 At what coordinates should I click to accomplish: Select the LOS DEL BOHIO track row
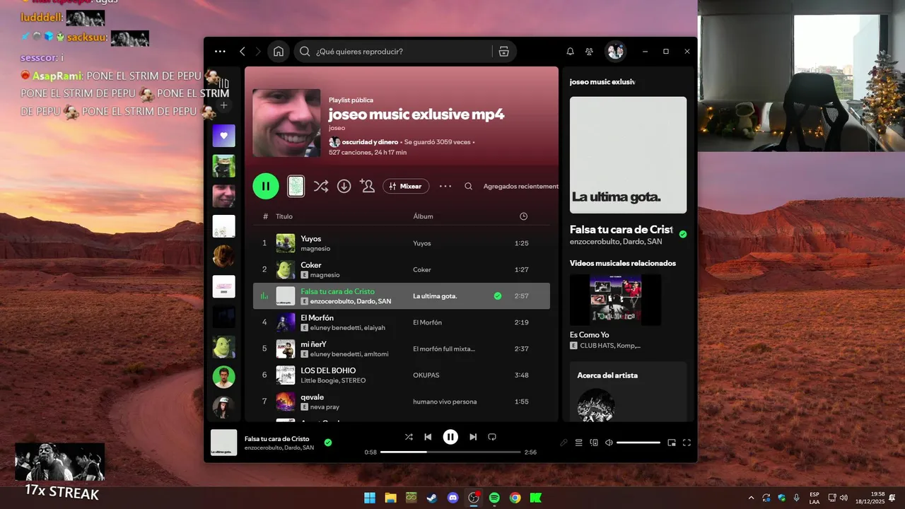point(402,375)
